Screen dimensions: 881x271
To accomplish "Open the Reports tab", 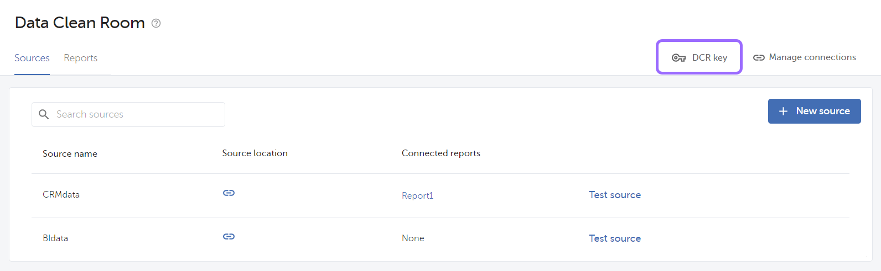I will click(x=80, y=58).
